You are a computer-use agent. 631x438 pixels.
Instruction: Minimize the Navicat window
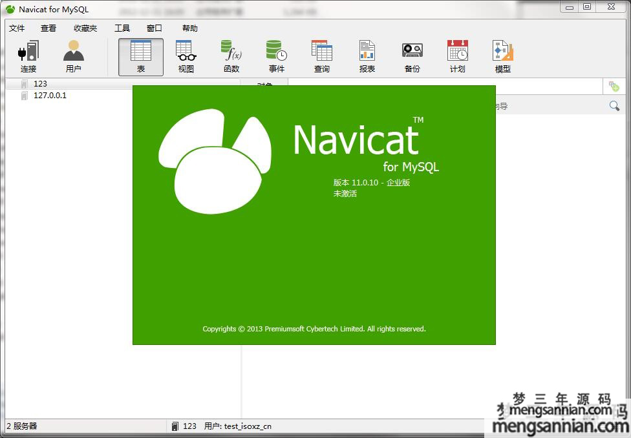[570, 7]
